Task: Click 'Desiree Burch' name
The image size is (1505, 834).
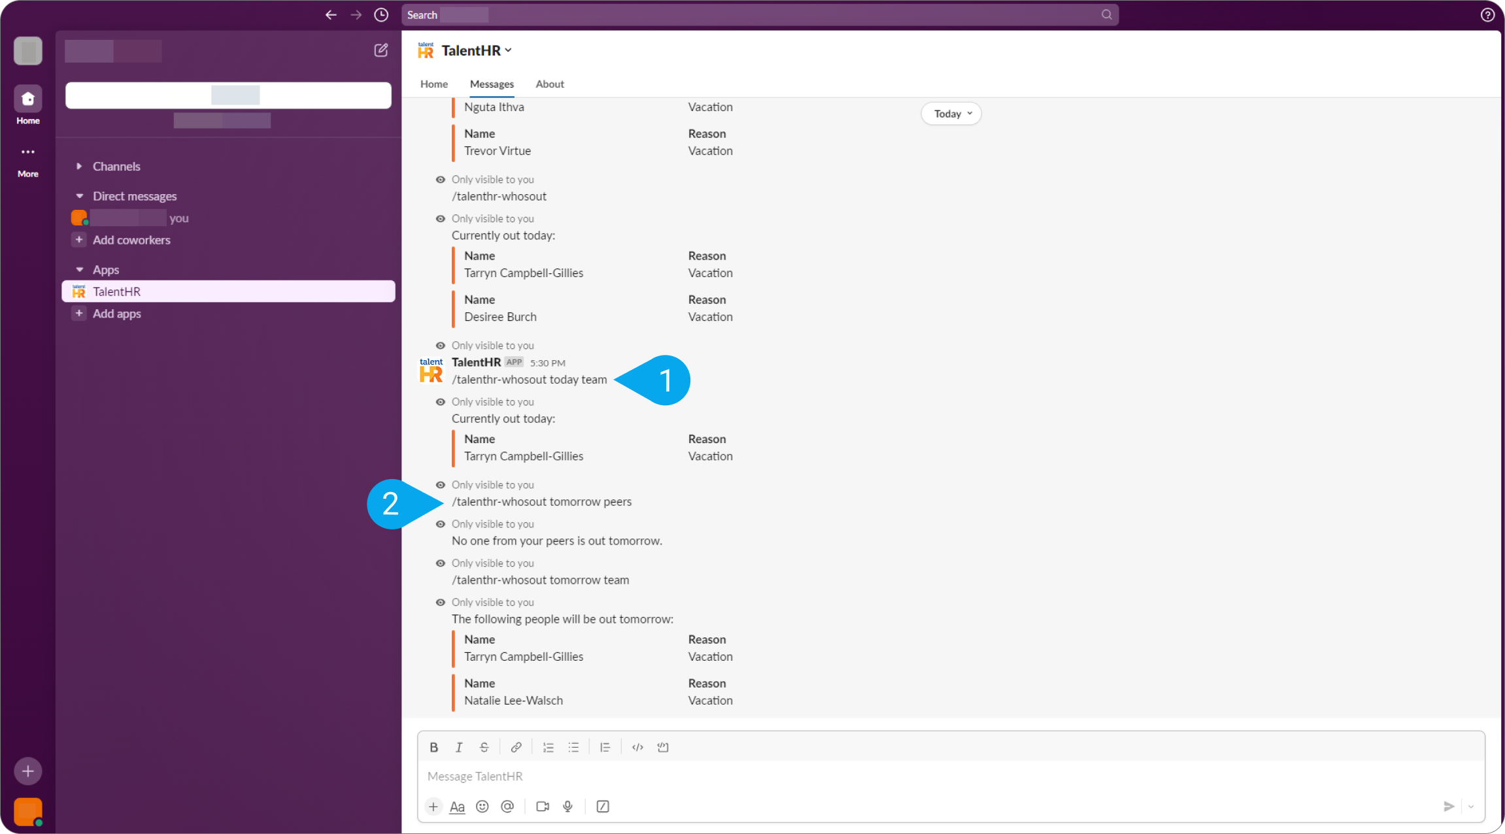Action: tap(500, 316)
